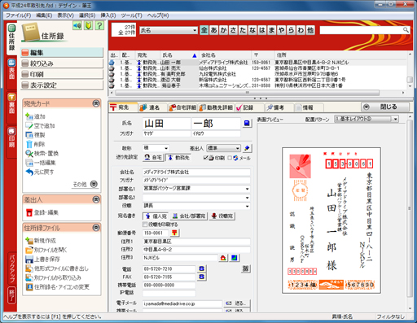Click 元に戻す undo item
The width and height of the screenshot is (417, 323).
(40, 172)
